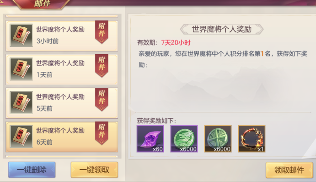Tap the 附件 ribbon on 6天前 mail
Viewport: 316px width, 182px height.
pos(102,133)
